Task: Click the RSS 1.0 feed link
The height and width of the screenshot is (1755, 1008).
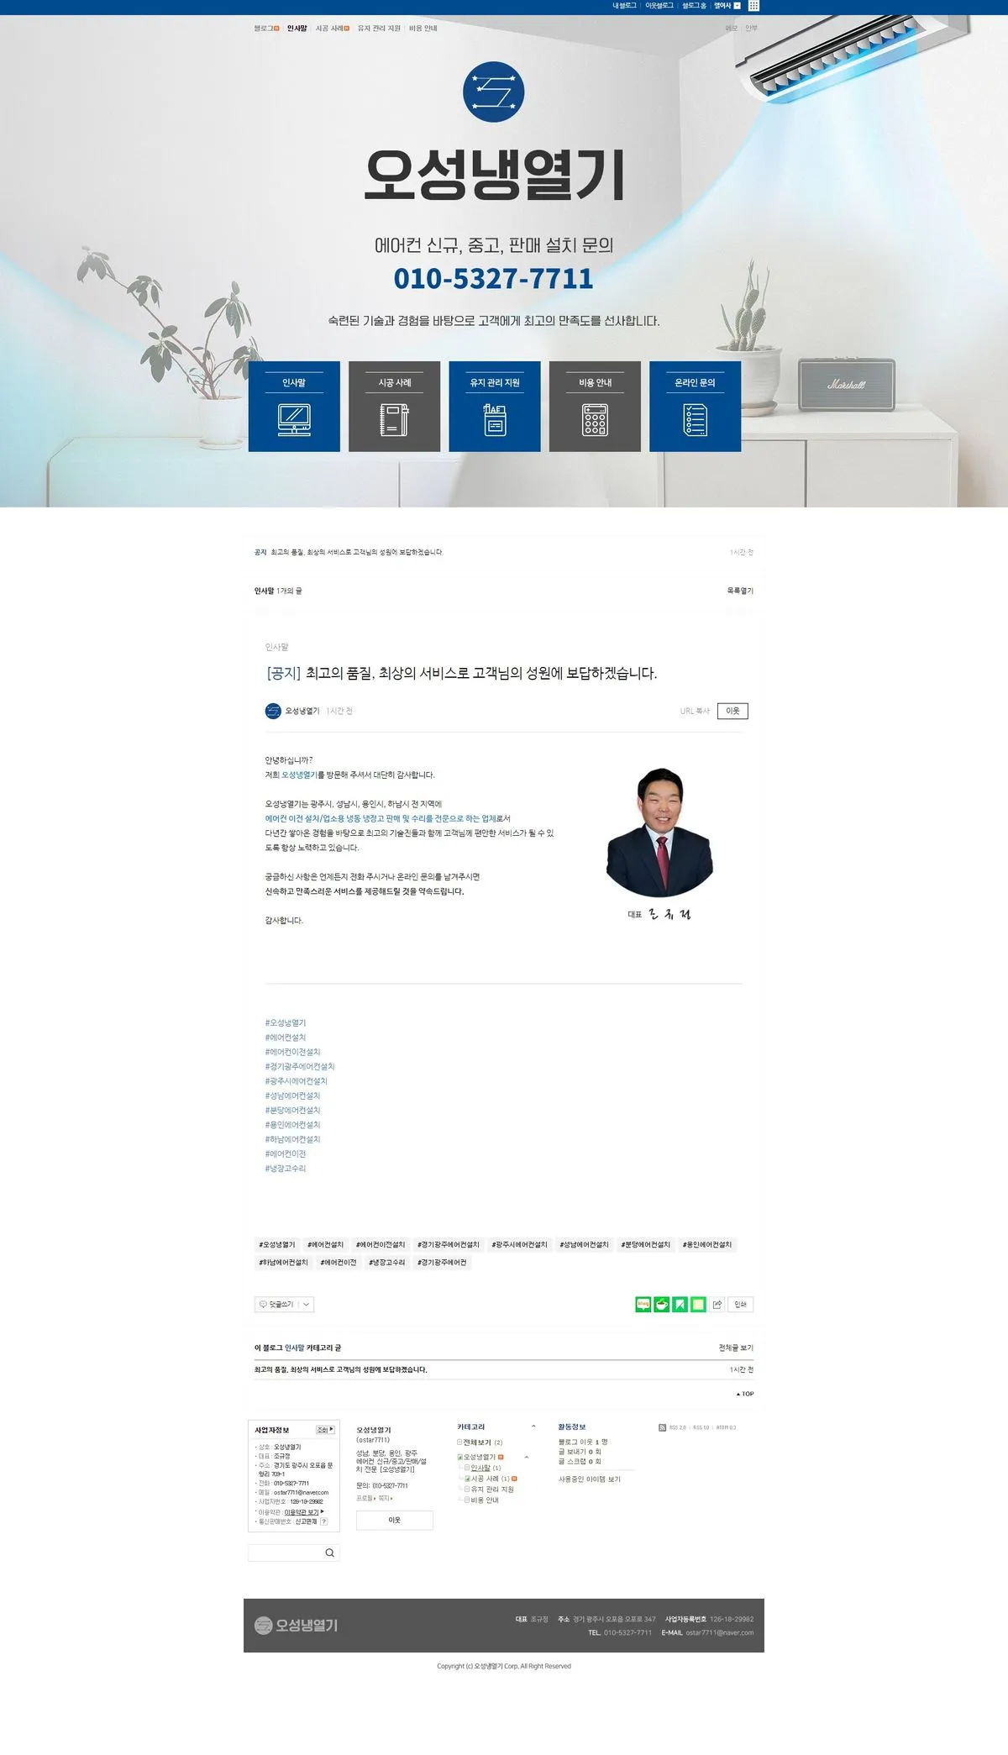Action: pyautogui.click(x=701, y=1427)
